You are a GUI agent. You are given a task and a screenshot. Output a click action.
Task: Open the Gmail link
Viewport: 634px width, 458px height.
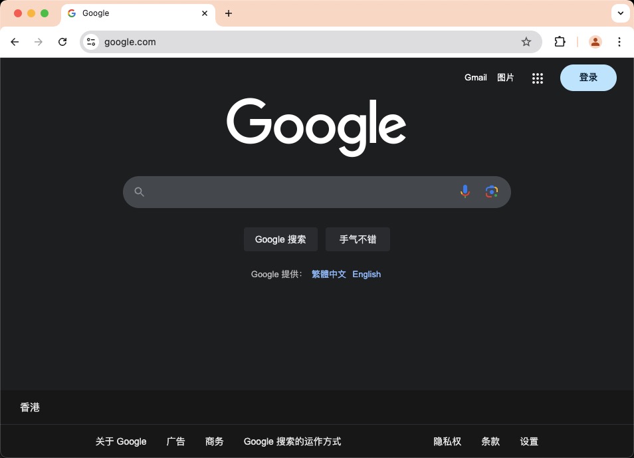coord(475,78)
